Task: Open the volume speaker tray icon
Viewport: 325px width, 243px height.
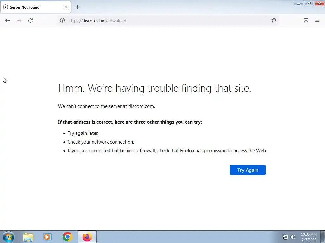Action: pos(293,237)
